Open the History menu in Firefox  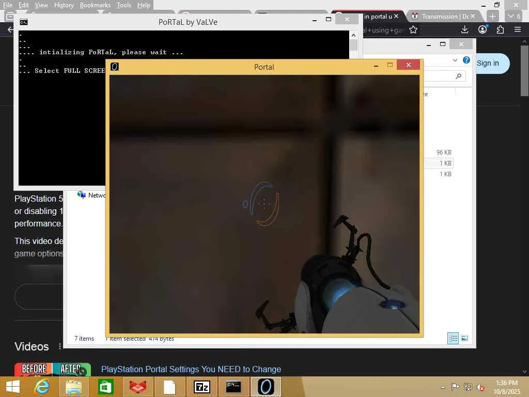click(64, 5)
